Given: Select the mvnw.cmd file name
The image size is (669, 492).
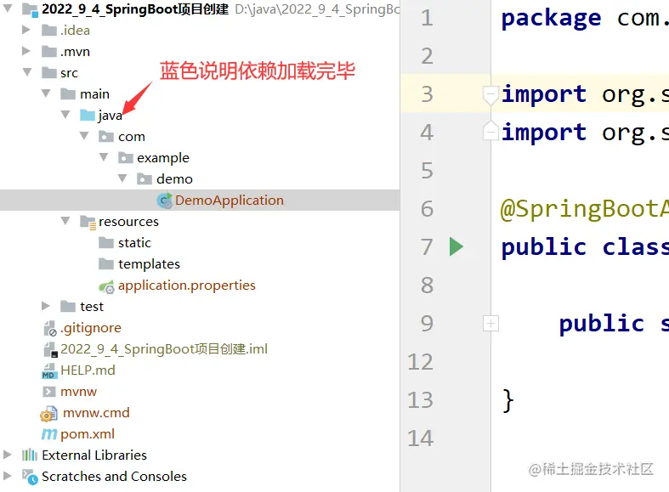Looking at the screenshot, I should 96,413.
